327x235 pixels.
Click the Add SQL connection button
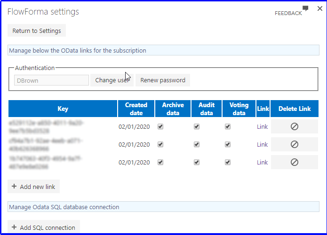pyautogui.click(x=44, y=227)
